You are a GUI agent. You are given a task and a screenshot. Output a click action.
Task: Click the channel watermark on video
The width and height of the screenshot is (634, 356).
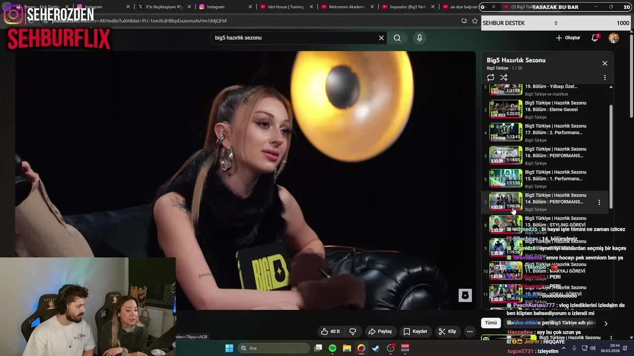point(465,295)
